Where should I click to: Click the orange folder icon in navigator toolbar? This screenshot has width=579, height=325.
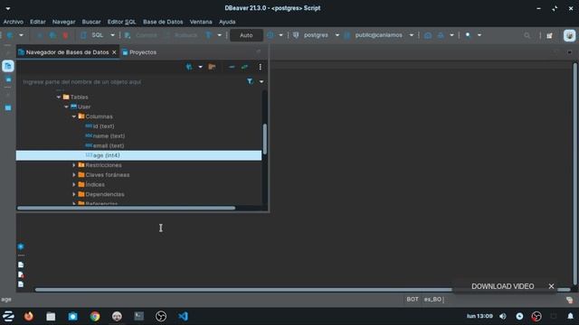212,67
